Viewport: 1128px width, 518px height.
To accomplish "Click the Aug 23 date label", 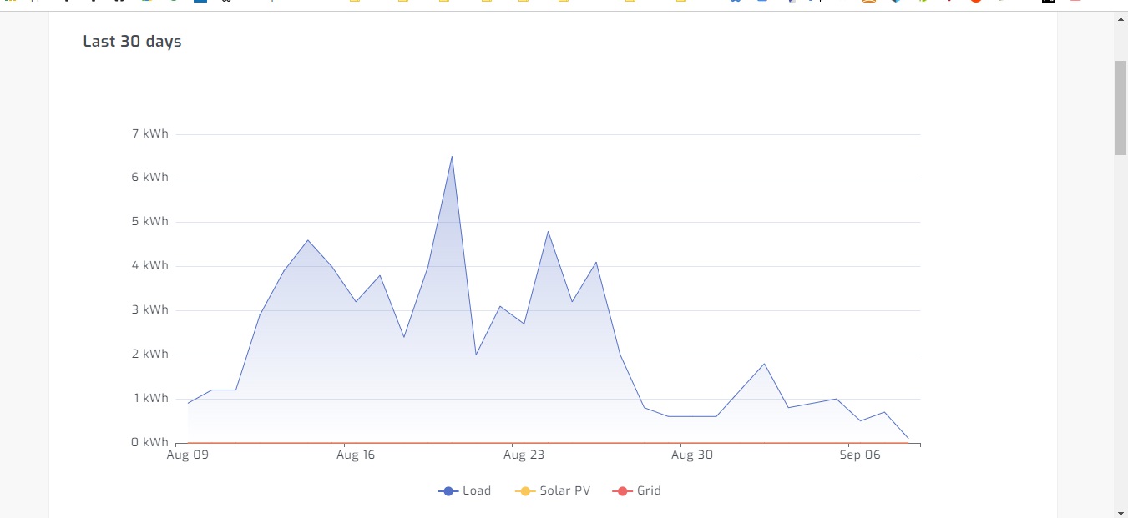I will 524,455.
